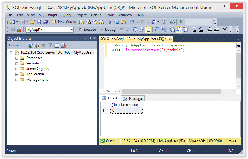
Task: Click the Parse checkmark icon
Action: click(128, 30)
